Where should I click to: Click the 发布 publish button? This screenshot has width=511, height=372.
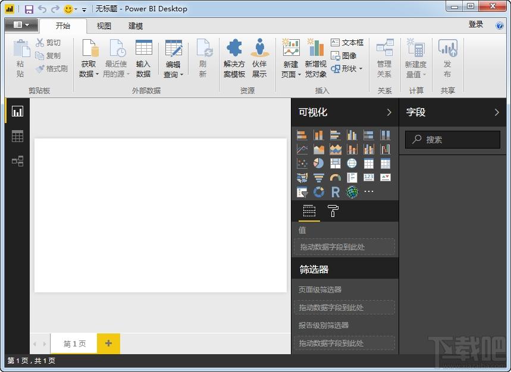(447, 58)
